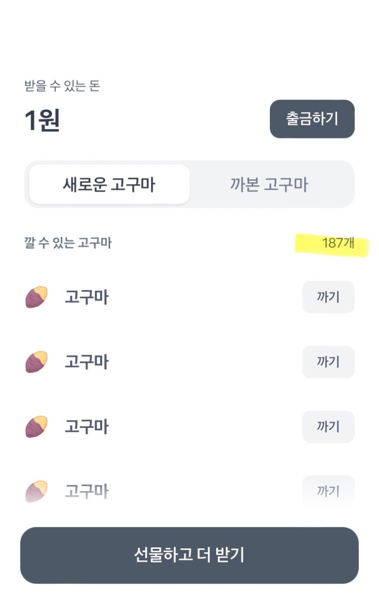Viewport: 379px width, 602px height.
Task: Select the first 고구마 text label
Action: coord(86,297)
